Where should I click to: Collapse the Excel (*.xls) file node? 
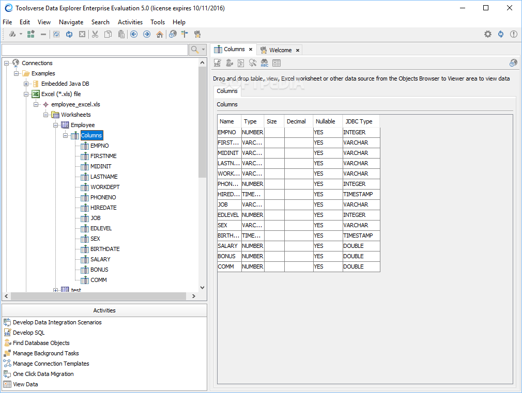[x=26, y=94]
